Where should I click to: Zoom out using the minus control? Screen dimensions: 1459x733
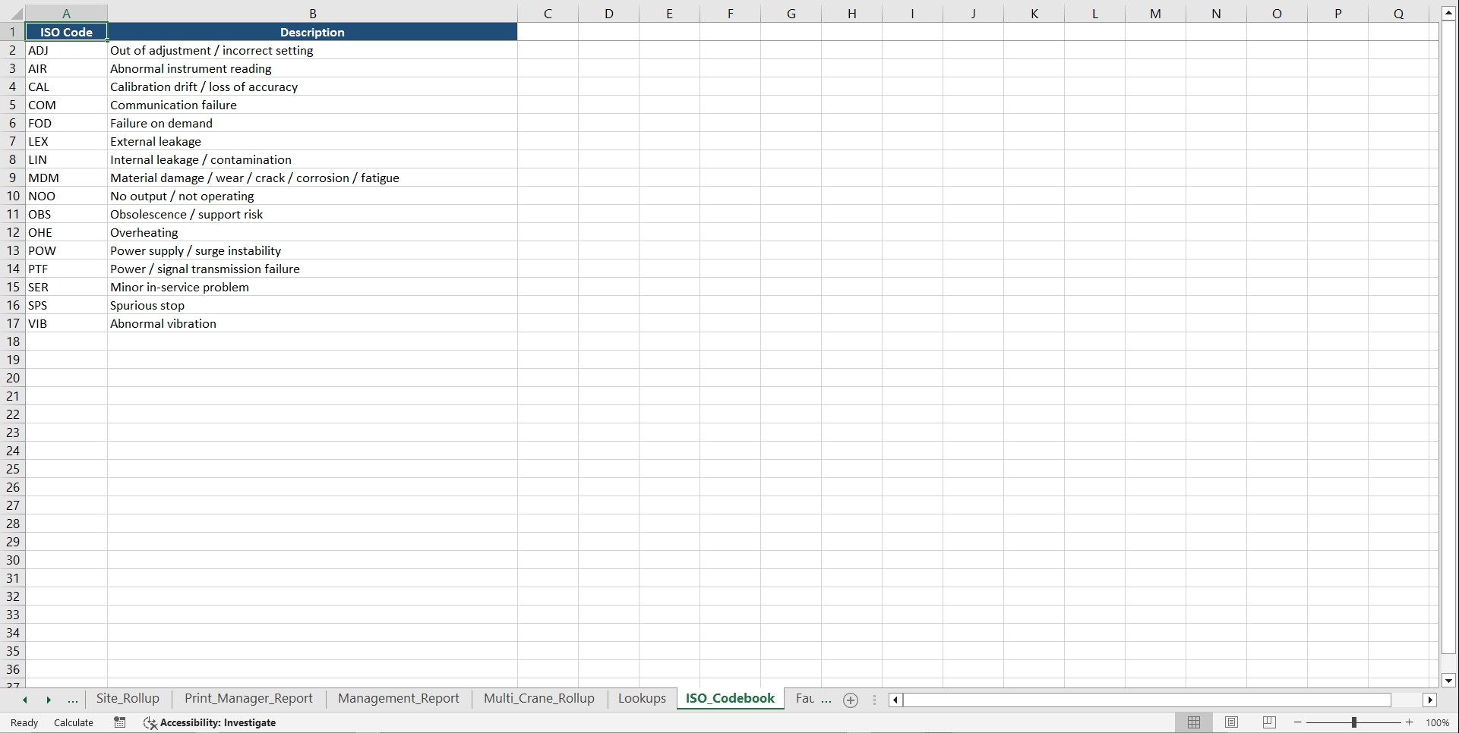[x=1297, y=722]
